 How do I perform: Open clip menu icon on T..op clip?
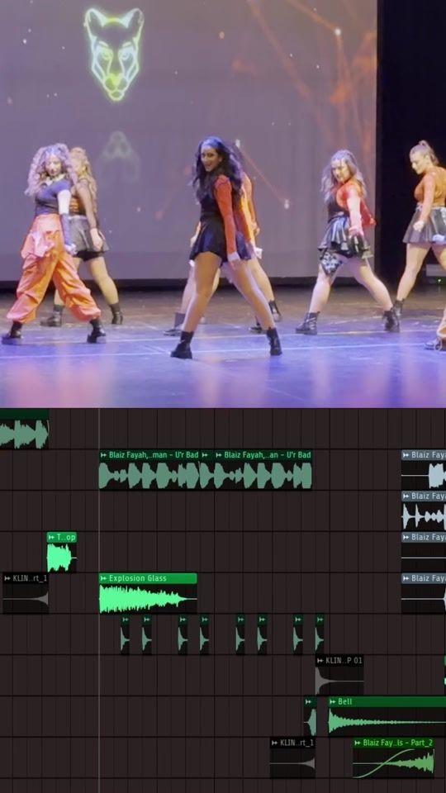(x=51, y=537)
